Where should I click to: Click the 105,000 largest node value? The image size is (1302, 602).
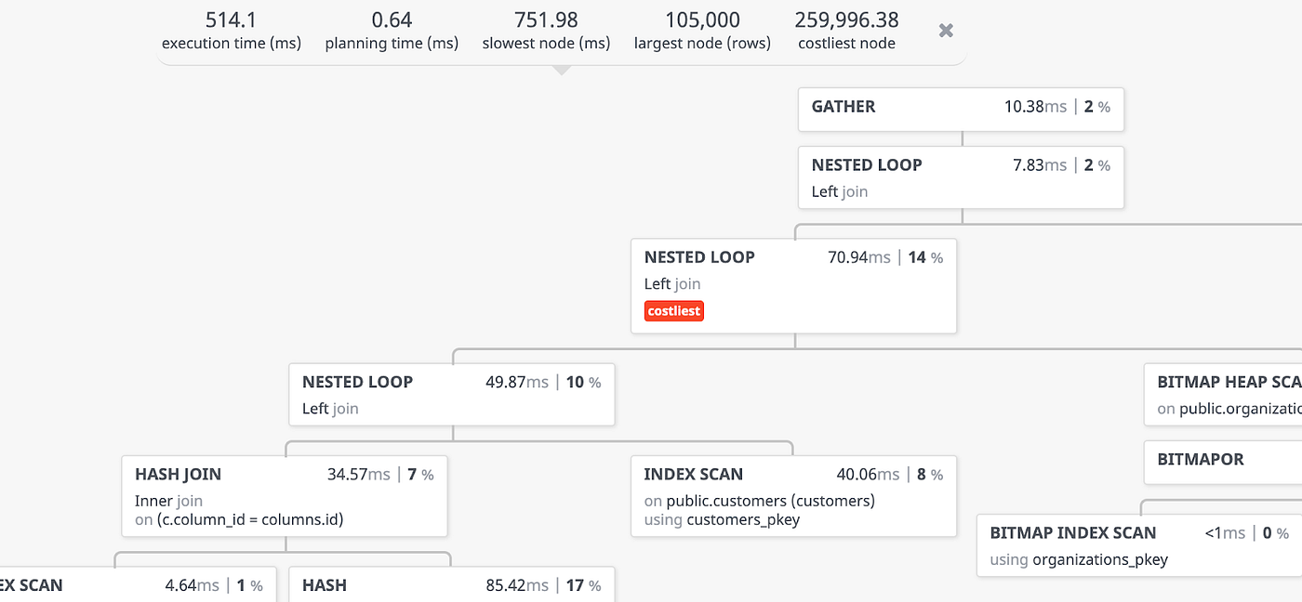(702, 20)
